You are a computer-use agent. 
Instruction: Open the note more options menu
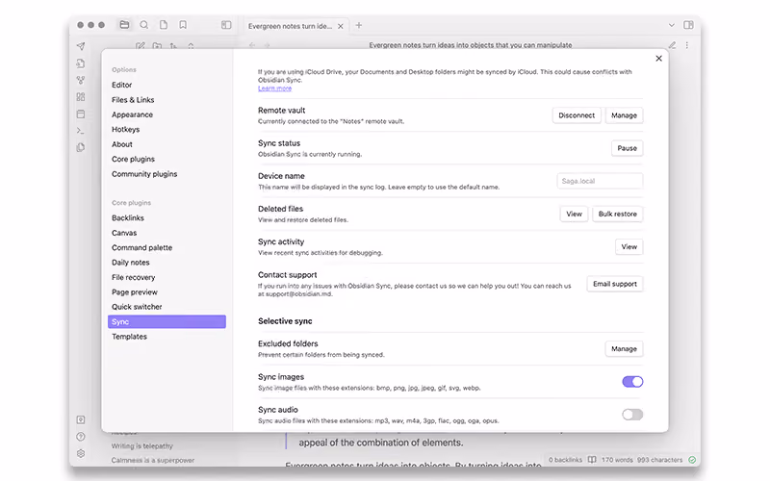coord(686,45)
